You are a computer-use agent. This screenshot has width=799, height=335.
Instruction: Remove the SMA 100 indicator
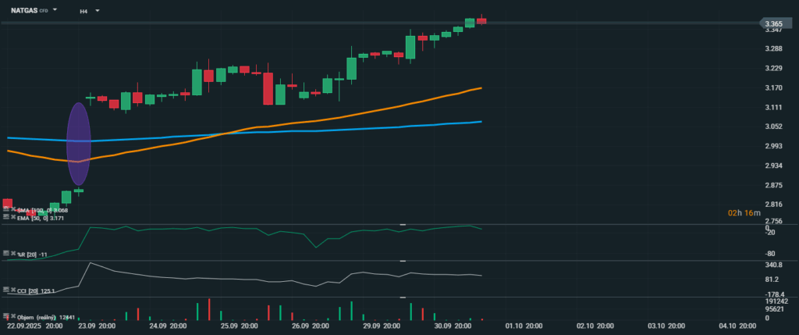tap(13, 210)
